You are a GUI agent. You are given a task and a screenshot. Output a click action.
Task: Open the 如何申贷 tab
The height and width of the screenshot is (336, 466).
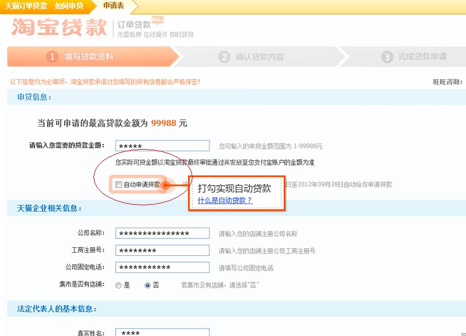(67, 6)
